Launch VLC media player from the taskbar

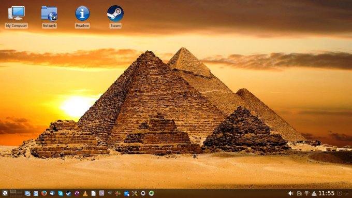[85, 193]
